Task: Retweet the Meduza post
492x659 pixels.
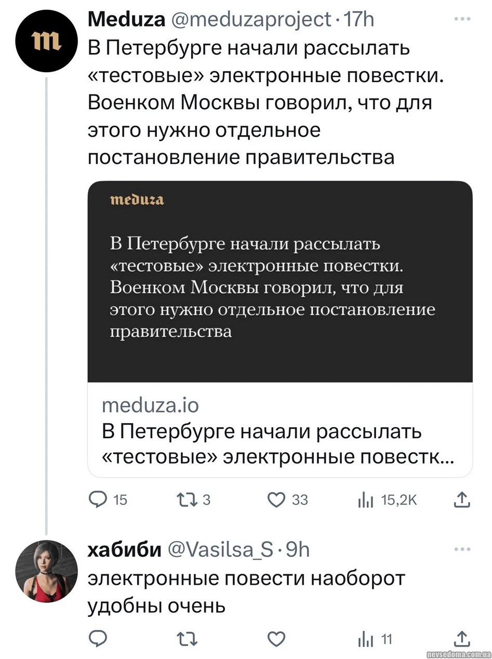Action: point(185,499)
